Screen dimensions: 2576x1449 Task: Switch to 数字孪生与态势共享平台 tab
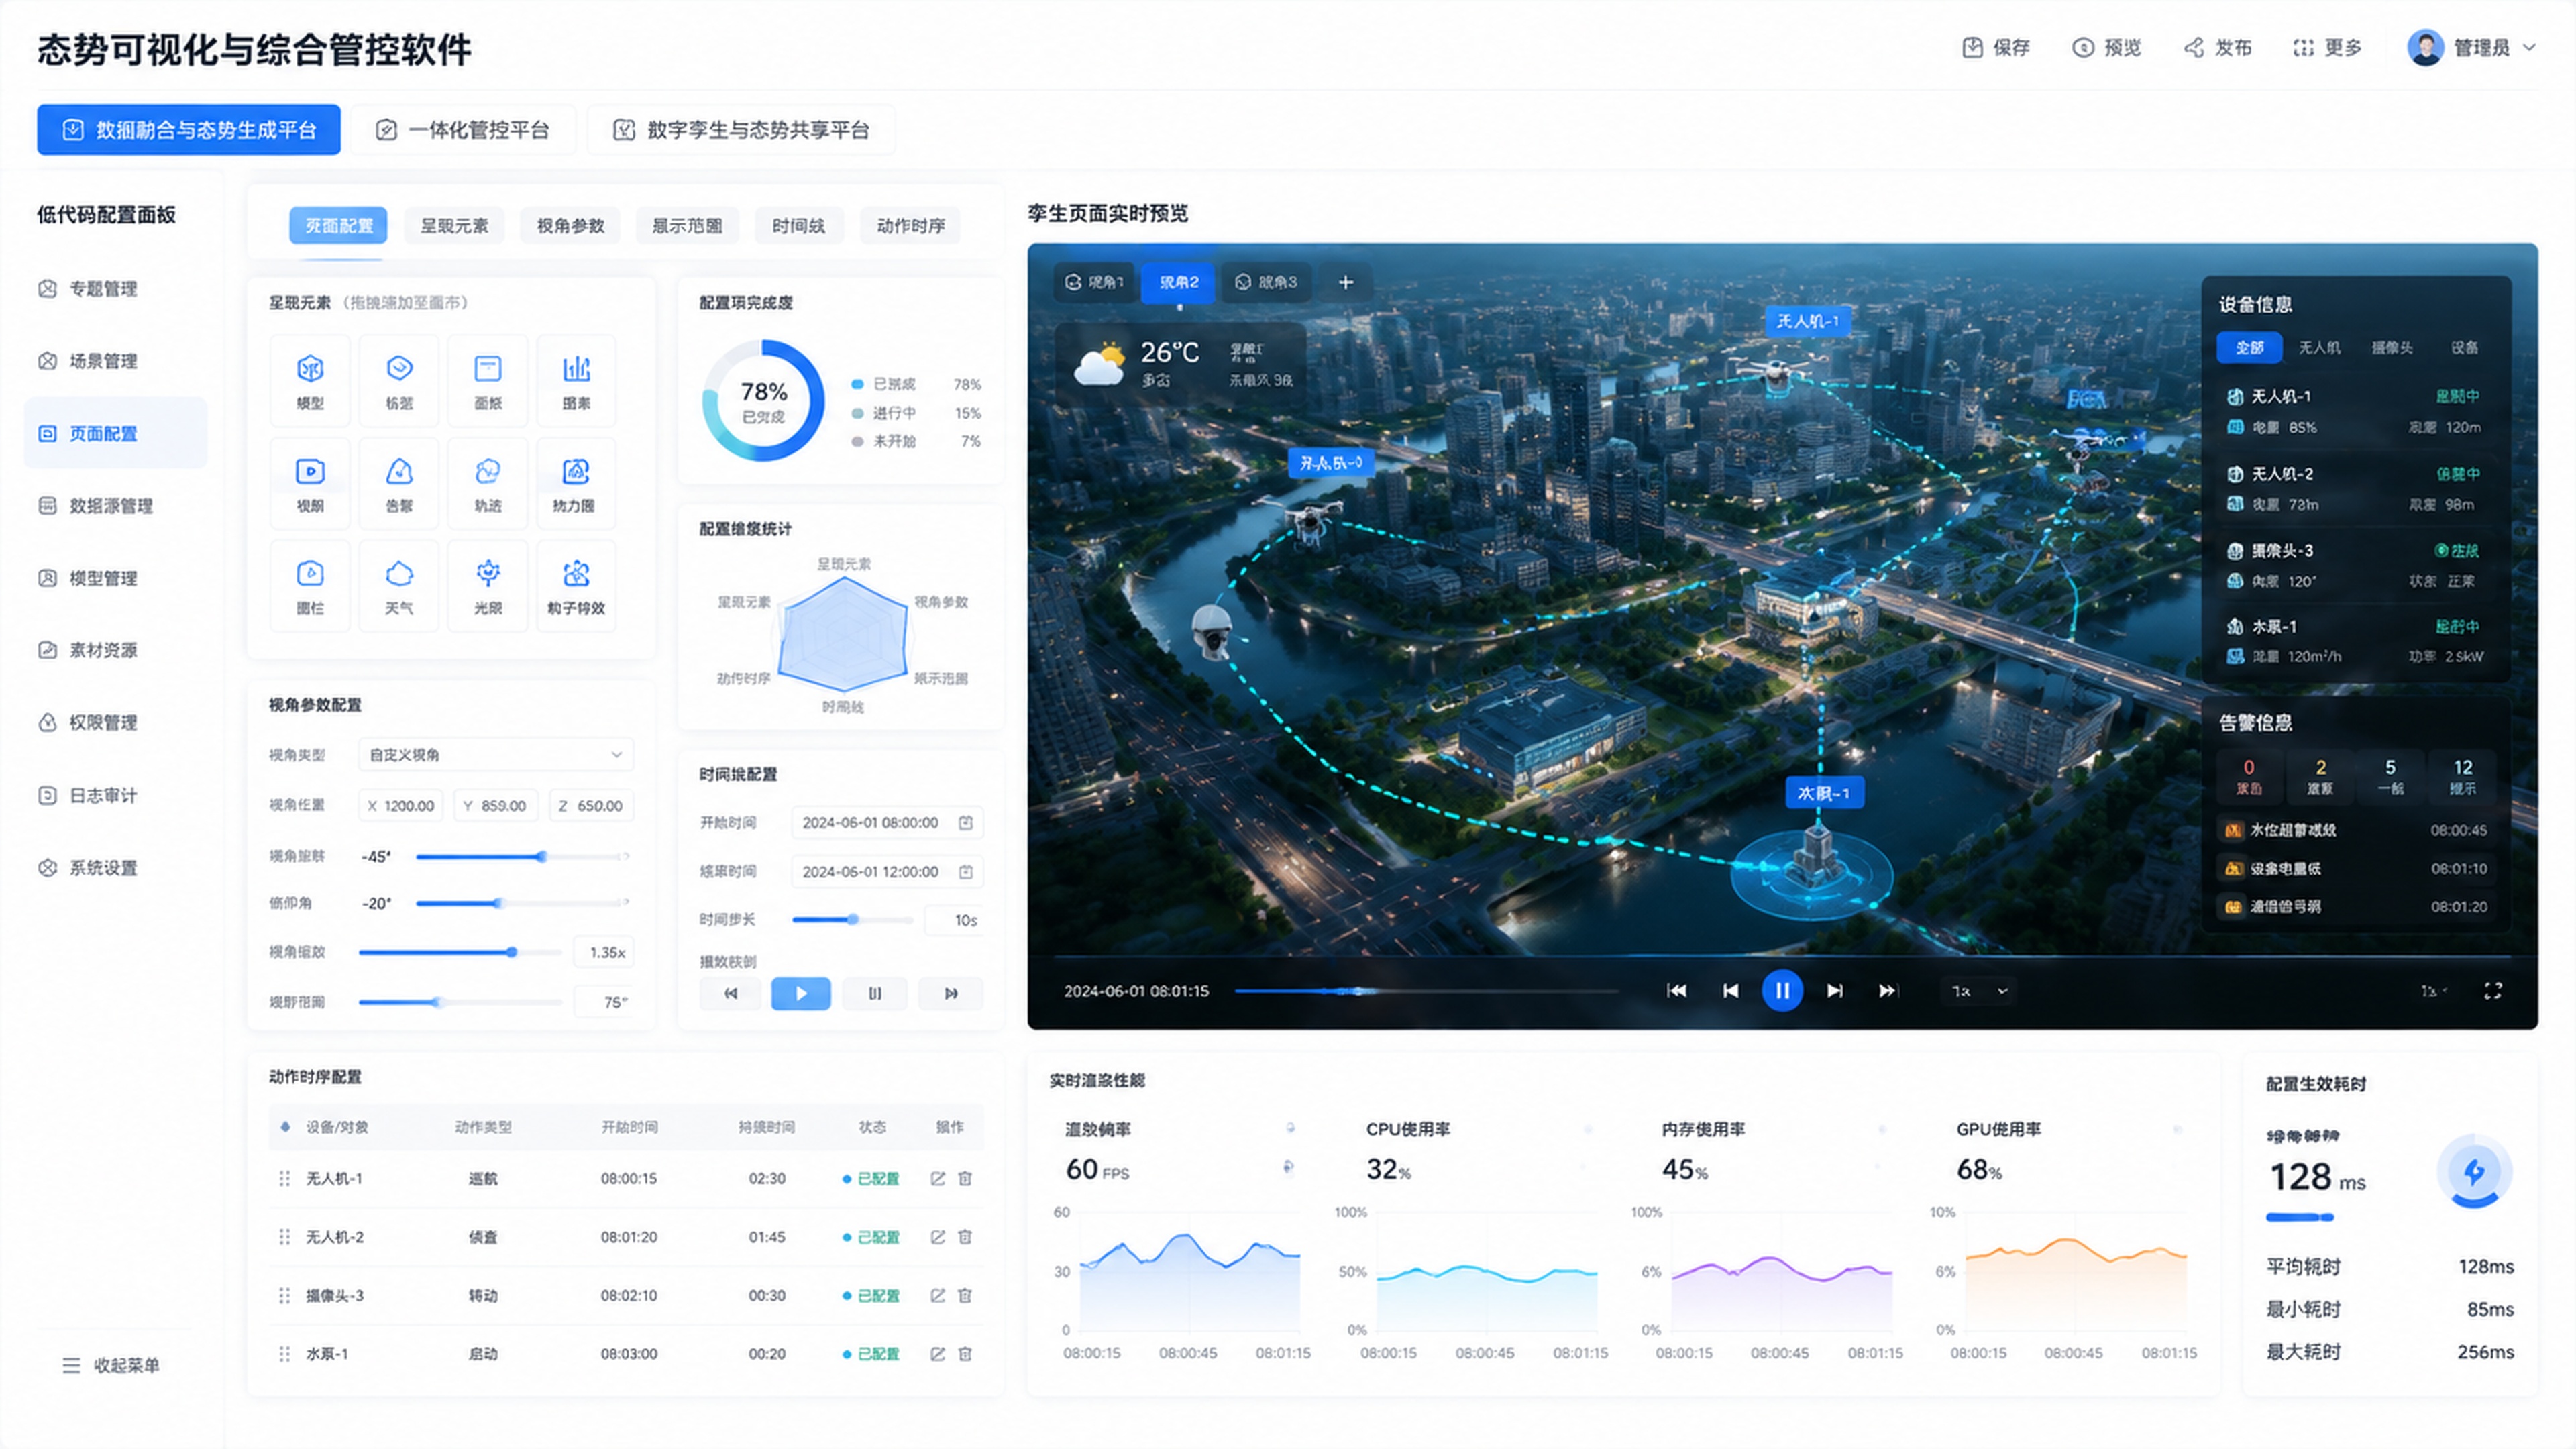click(741, 130)
